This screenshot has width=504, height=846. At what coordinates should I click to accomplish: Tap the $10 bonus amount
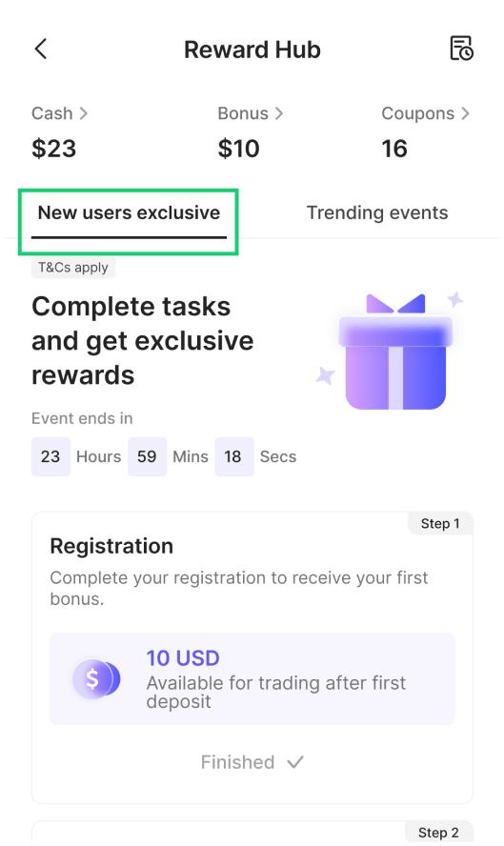click(x=238, y=149)
